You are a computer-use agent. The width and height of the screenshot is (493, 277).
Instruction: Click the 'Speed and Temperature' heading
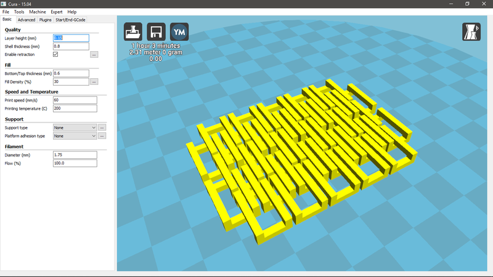(x=31, y=92)
